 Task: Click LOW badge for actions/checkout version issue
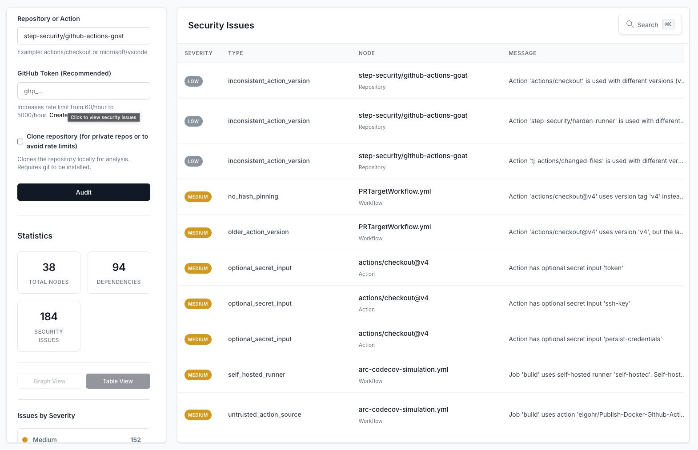[x=193, y=81]
